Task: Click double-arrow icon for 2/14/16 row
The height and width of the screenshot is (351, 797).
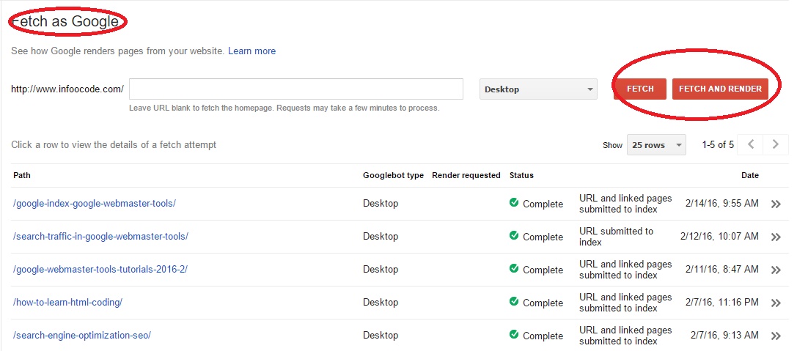Action: pos(776,204)
